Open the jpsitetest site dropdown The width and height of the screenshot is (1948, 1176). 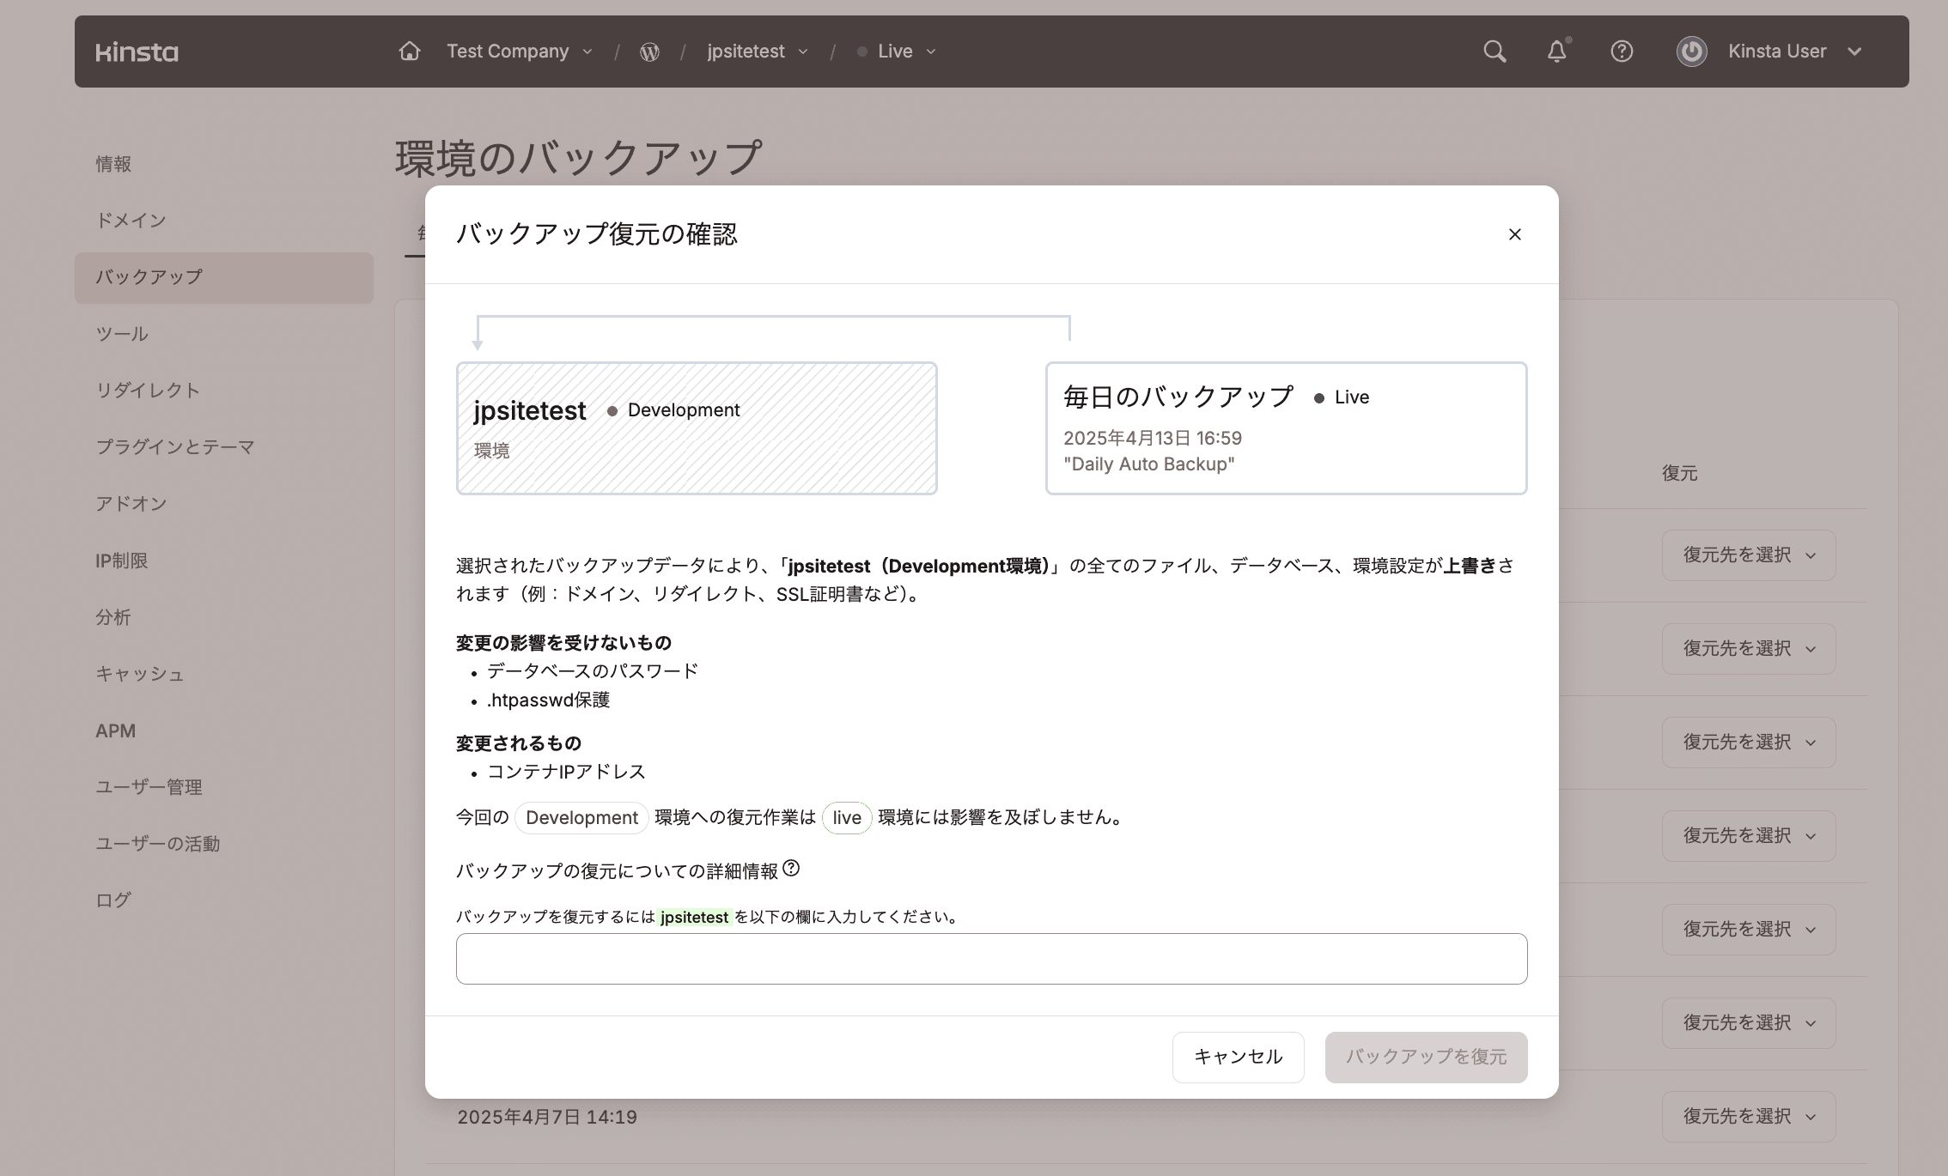[x=757, y=51]
